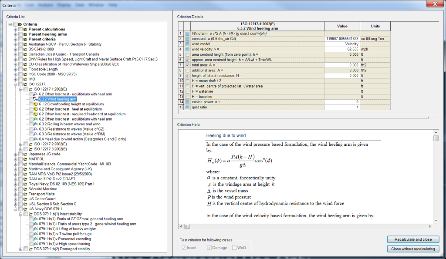Click the help panel vertical scrollbar thumb
This screenshot has height=259, width=446.
coord(436,138)
